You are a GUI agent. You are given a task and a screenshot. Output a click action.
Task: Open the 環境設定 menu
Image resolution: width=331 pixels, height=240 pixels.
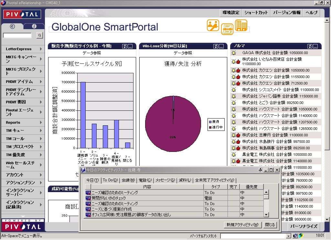(231, 13)
